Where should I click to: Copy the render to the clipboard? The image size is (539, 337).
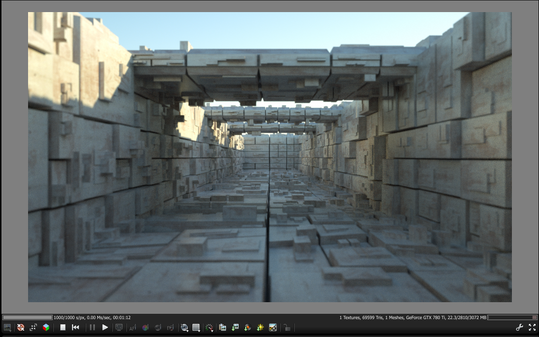tap(223, 328)
